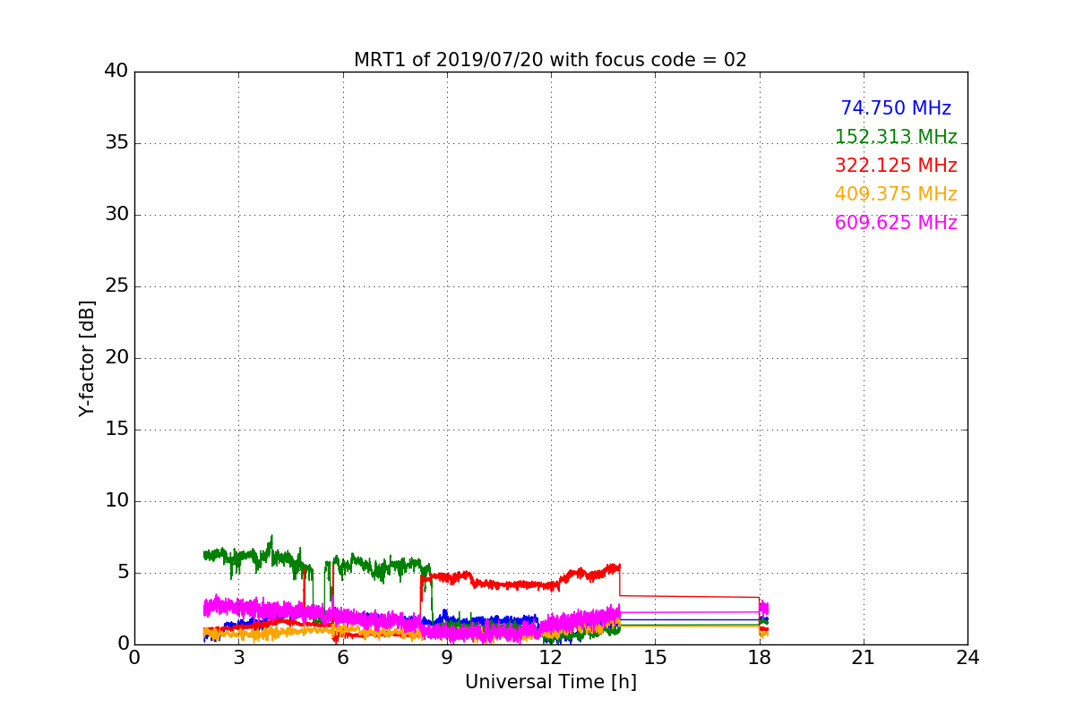Click x-axis tick label 12
The image size is (1075, 716).
(551, 658)
